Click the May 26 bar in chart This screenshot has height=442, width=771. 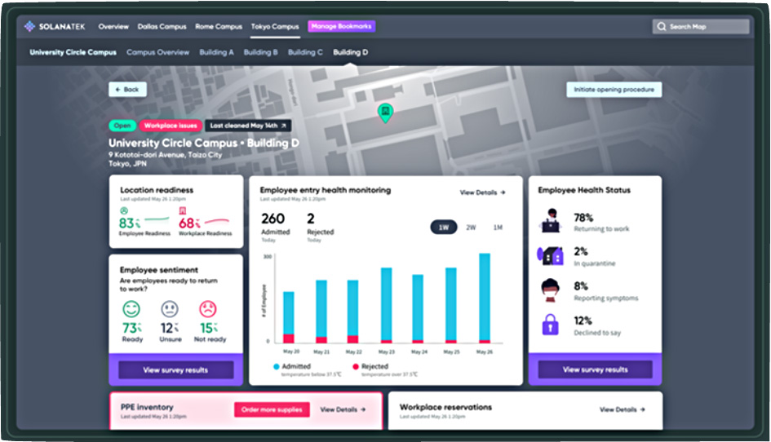(485, 297)
